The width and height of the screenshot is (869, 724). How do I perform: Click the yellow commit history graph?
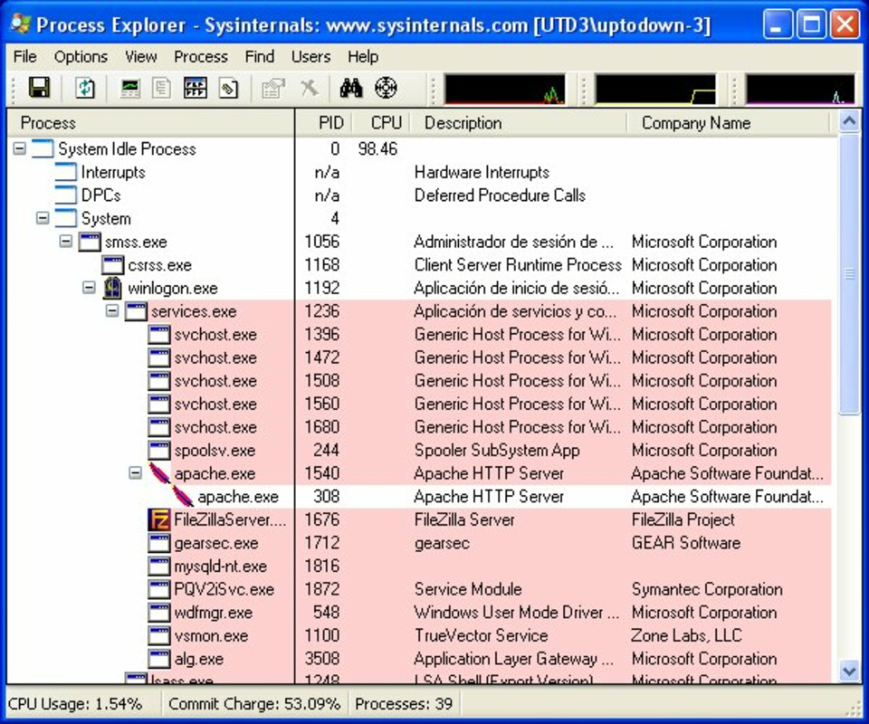[655, 89]
